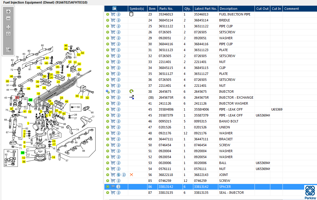
Task: Open the search icon in table header
Action: click(x=114, y=9)
